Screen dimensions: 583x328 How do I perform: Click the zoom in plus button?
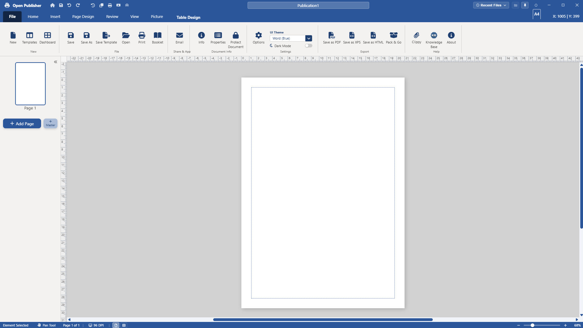click(565, 325)
